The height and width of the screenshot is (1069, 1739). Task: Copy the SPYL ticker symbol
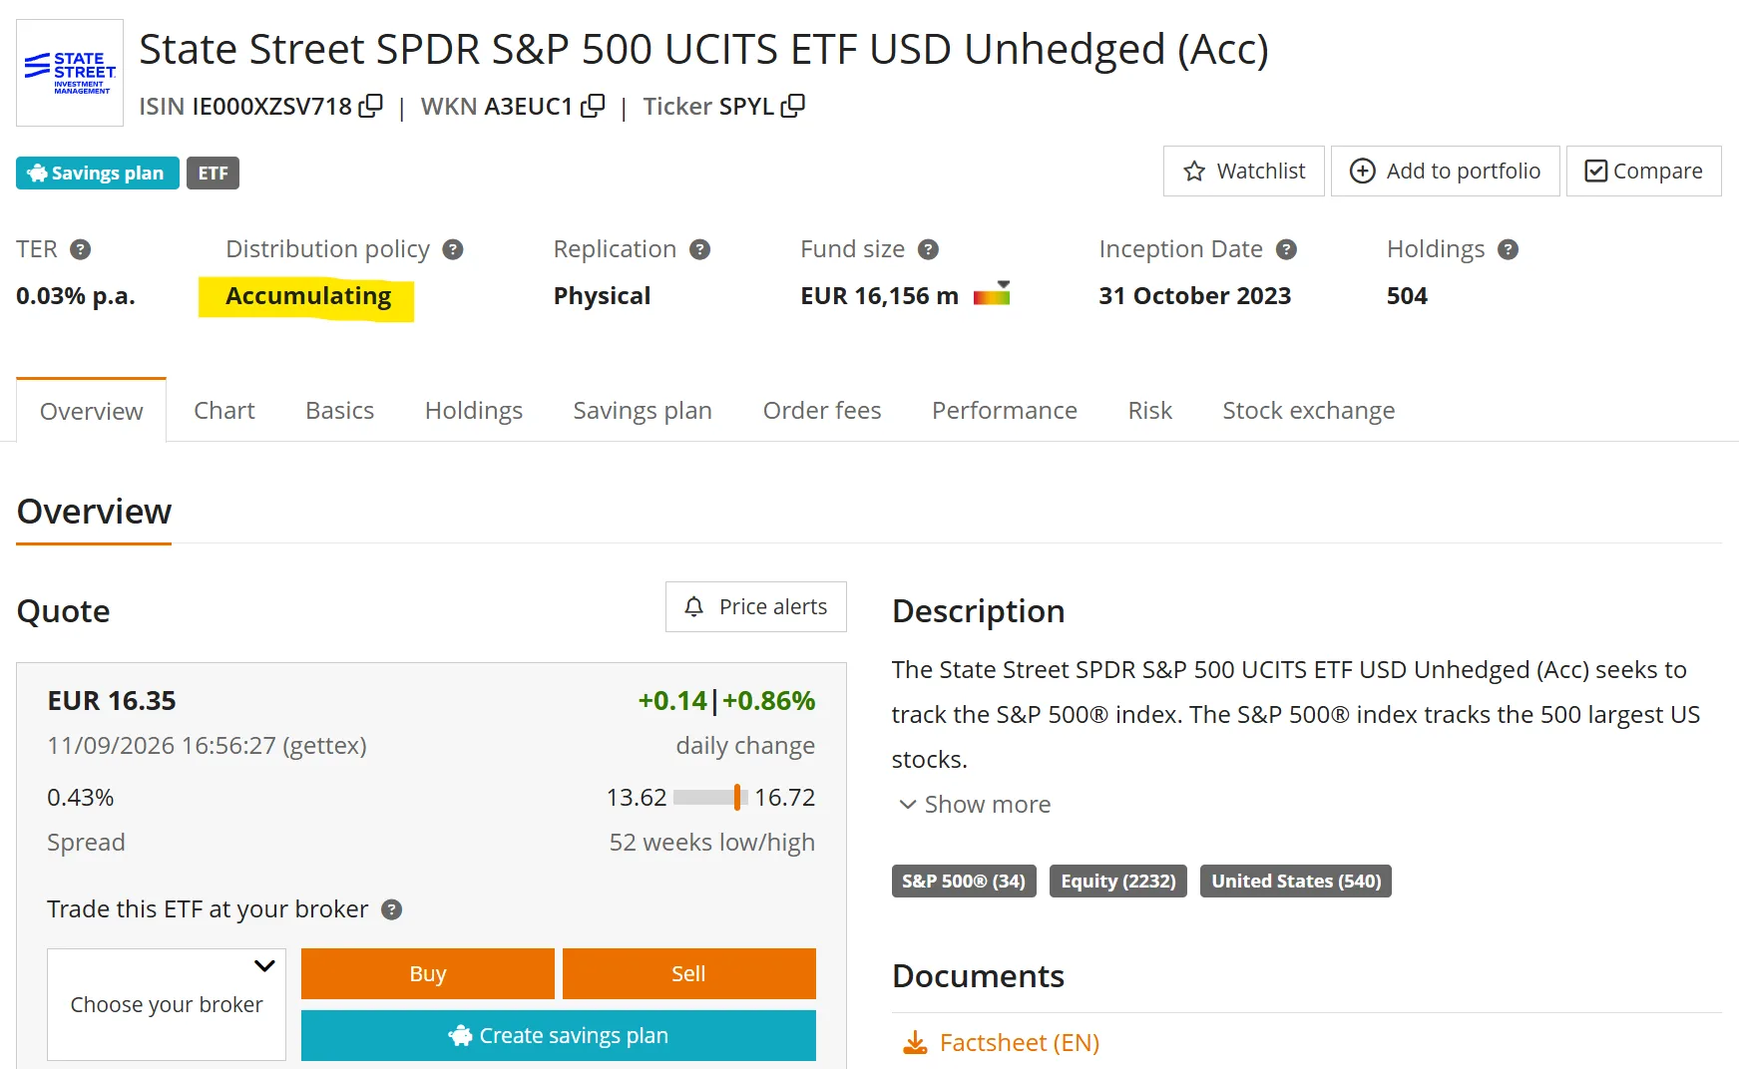pyautogui.click(x=793, y=106)
